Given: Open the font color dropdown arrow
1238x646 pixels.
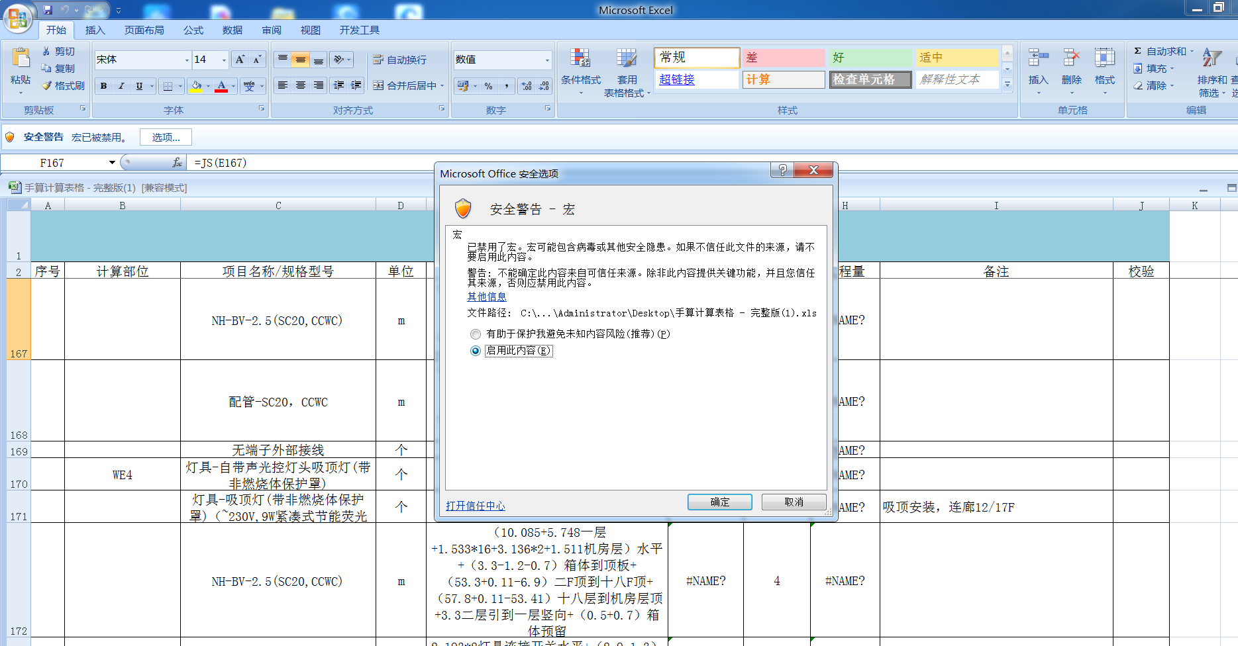Looking at the screenshot, I should point(233,86).
